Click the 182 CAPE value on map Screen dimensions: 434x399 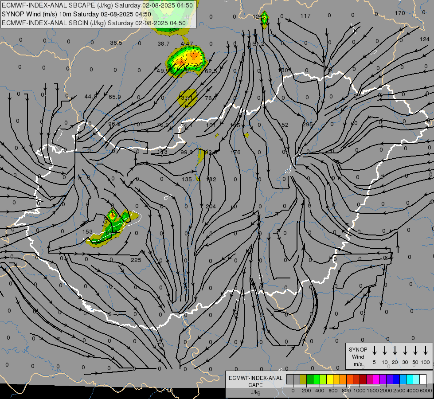coord(211,180)
